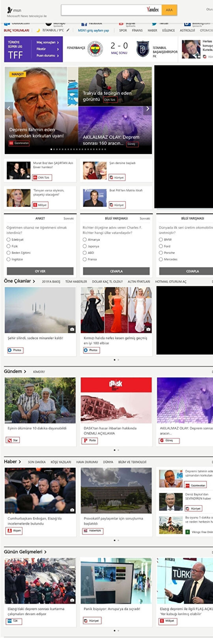The image size is (213, 638).
Task: Go to previous headline slide arrow
Action: tap(9, 109)
